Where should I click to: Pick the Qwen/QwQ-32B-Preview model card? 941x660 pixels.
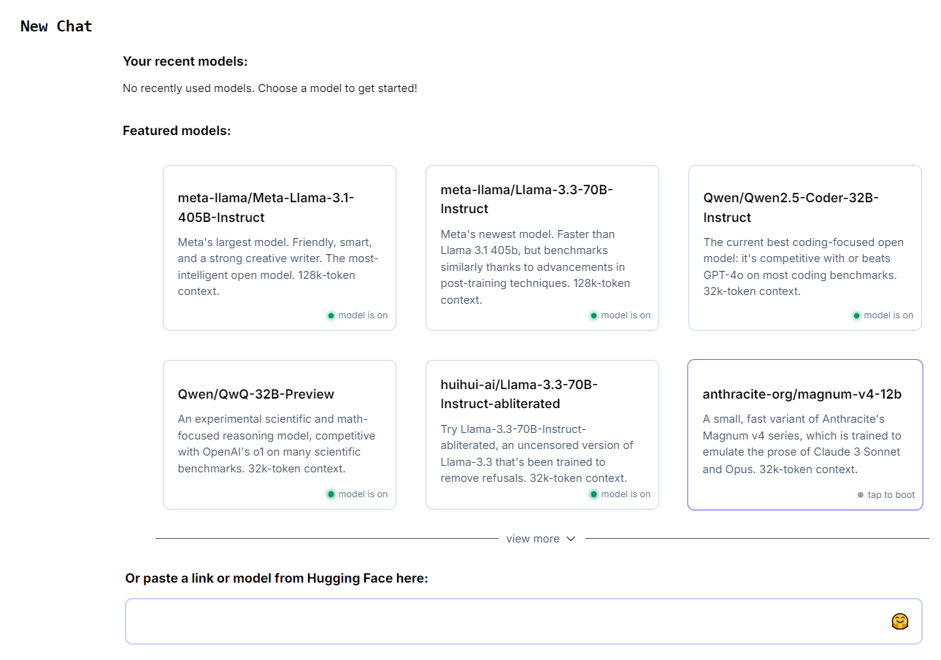tap(280, 434)
